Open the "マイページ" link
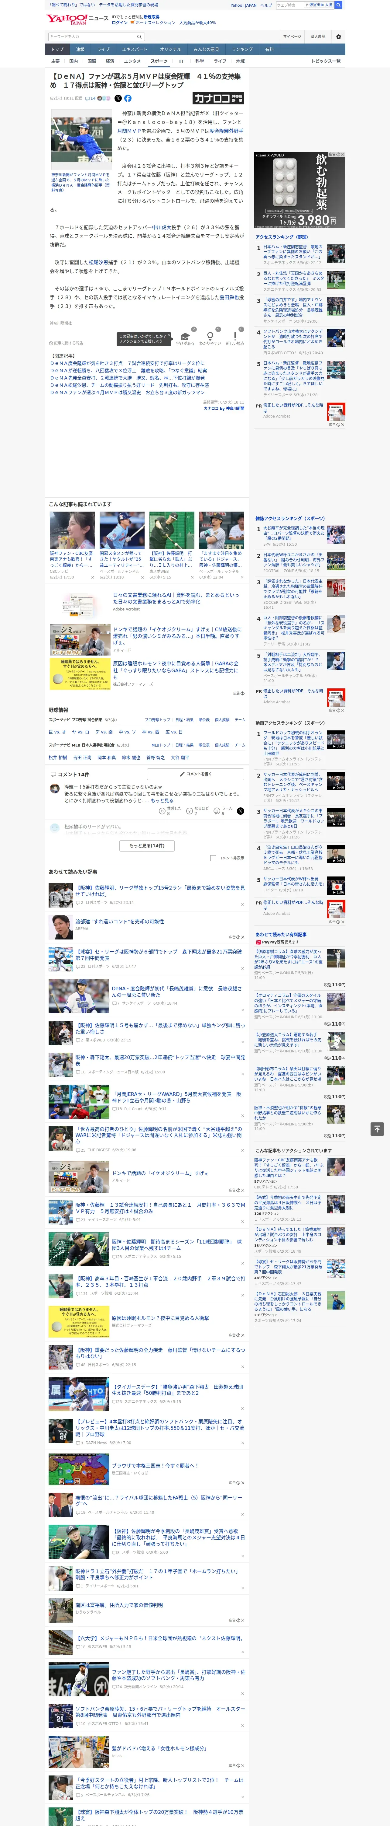This screenshot has width=390, height=1826. pos(292,36)
